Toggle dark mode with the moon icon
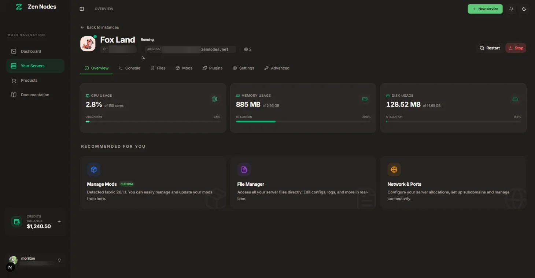The image size is (535, 278). (x=524, y=9)
